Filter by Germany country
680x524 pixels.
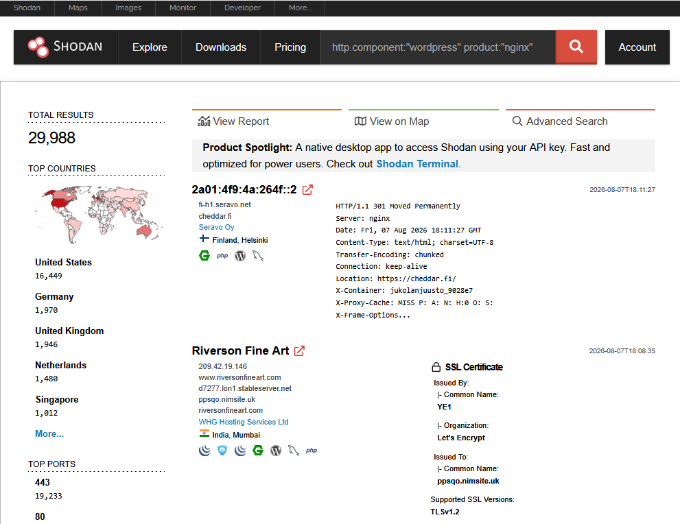[x=54, y=296]
